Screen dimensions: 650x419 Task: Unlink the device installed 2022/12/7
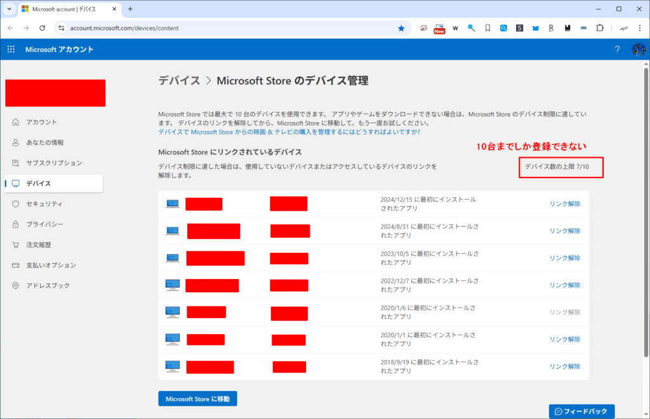point(564,285)
